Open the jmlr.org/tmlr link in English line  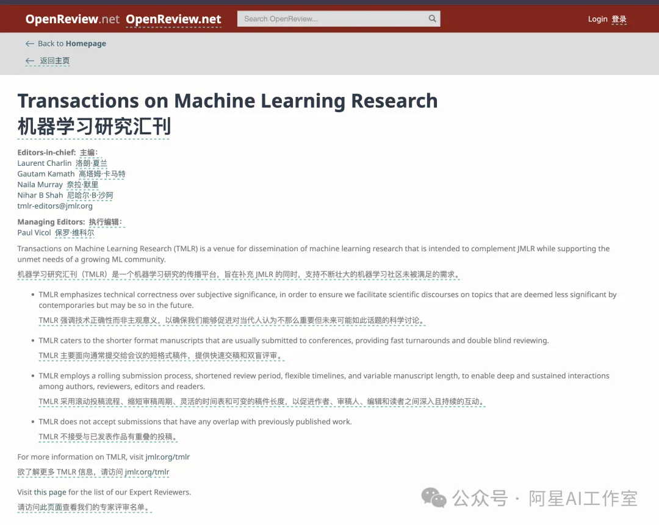[168, 457]
